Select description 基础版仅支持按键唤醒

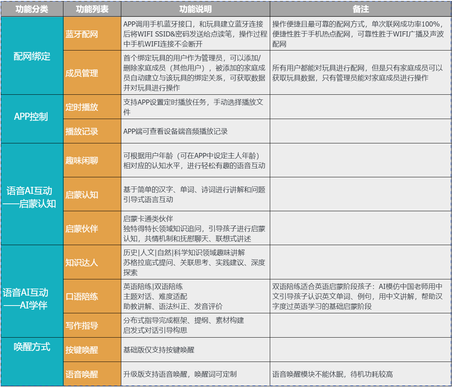[195, 350]
